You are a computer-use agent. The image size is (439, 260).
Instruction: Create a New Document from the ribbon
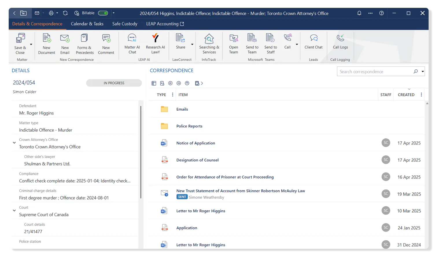tap(47, 44)
